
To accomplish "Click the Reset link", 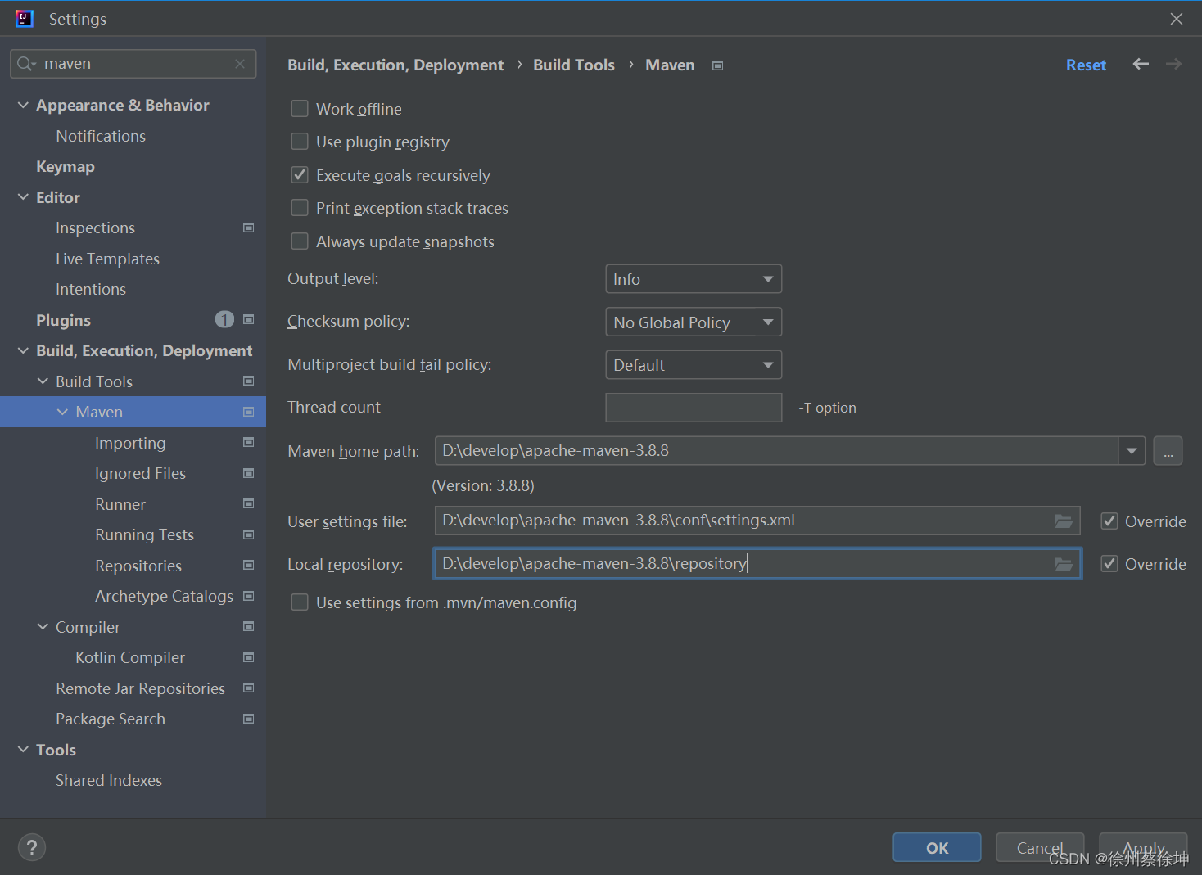I will click(1086, 65).
